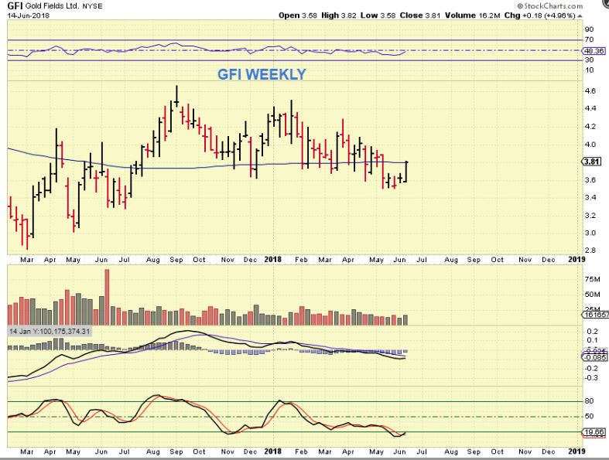Click the 30 oversold label on RSI scale

pos(589,60)
